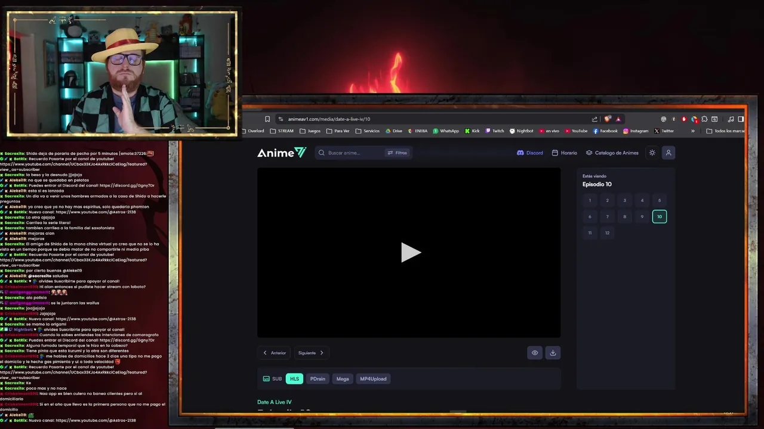
Task: Open the YouTube bookmark
Action: (x=576, y=131)
